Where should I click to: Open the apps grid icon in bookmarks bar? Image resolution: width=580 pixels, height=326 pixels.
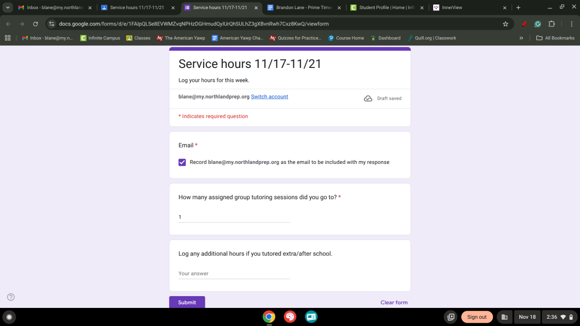point(8,38)
